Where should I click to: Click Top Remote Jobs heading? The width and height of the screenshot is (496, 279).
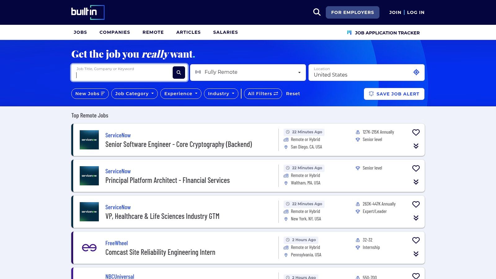90,115
